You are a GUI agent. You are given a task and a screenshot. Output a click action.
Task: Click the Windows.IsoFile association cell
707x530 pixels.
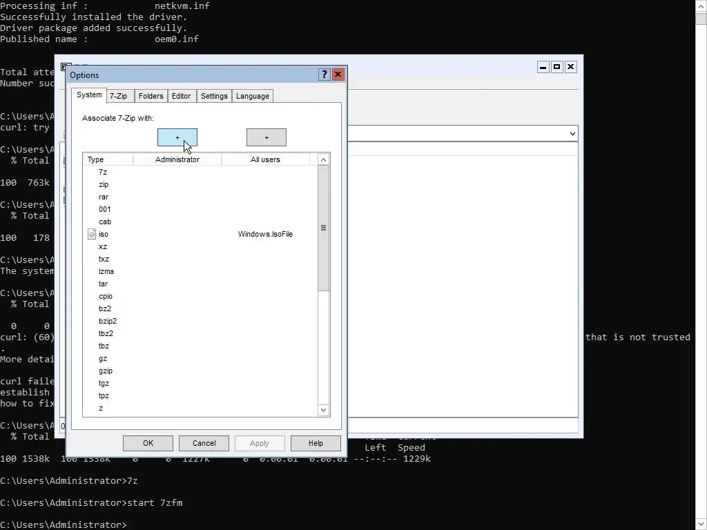(265, 234)
